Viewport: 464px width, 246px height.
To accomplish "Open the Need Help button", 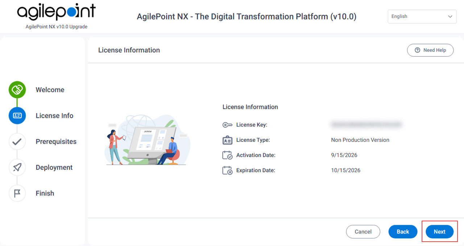I will pos(430,50).
